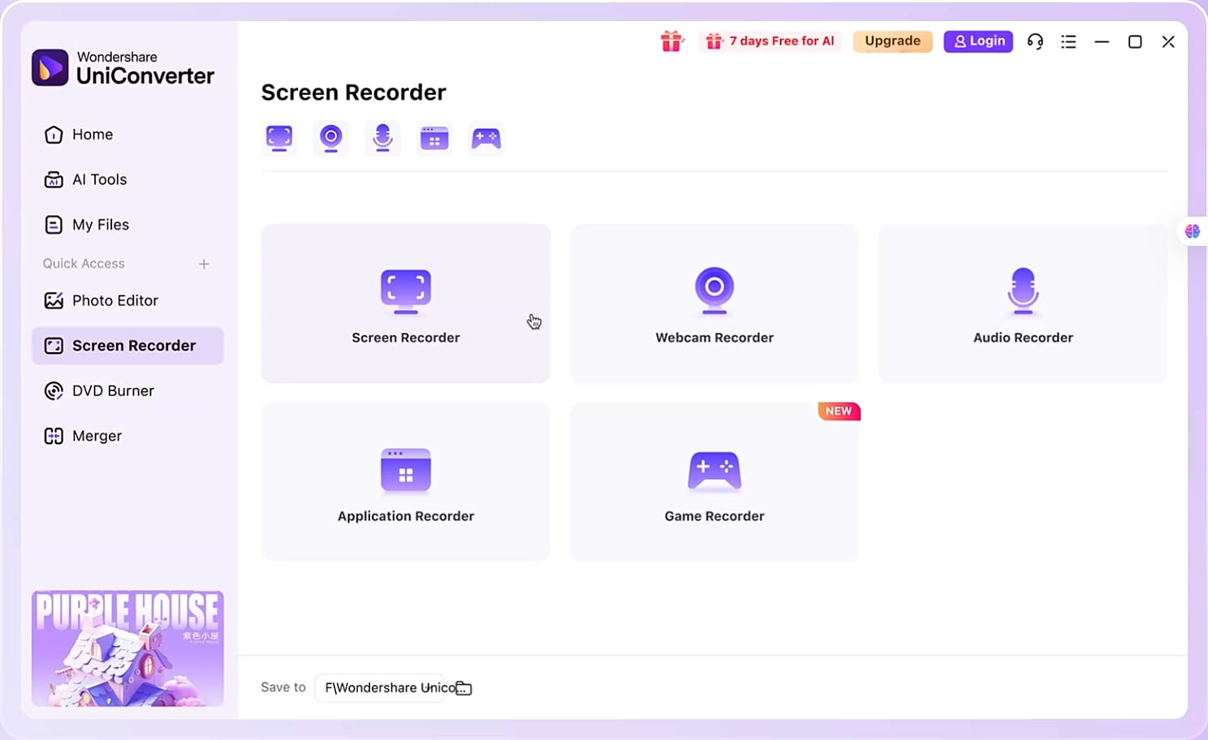Open the Purple House promotional banner
This screenshot has height=740, width=1208.
(127, 648)
